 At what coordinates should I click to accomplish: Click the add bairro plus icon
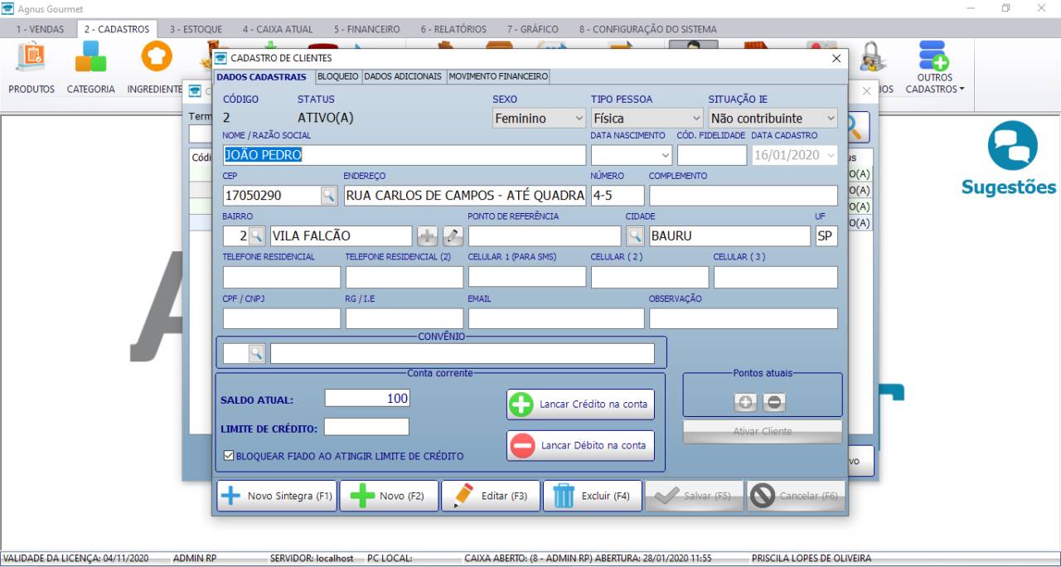pyautogui.click(x=427, y=236)
